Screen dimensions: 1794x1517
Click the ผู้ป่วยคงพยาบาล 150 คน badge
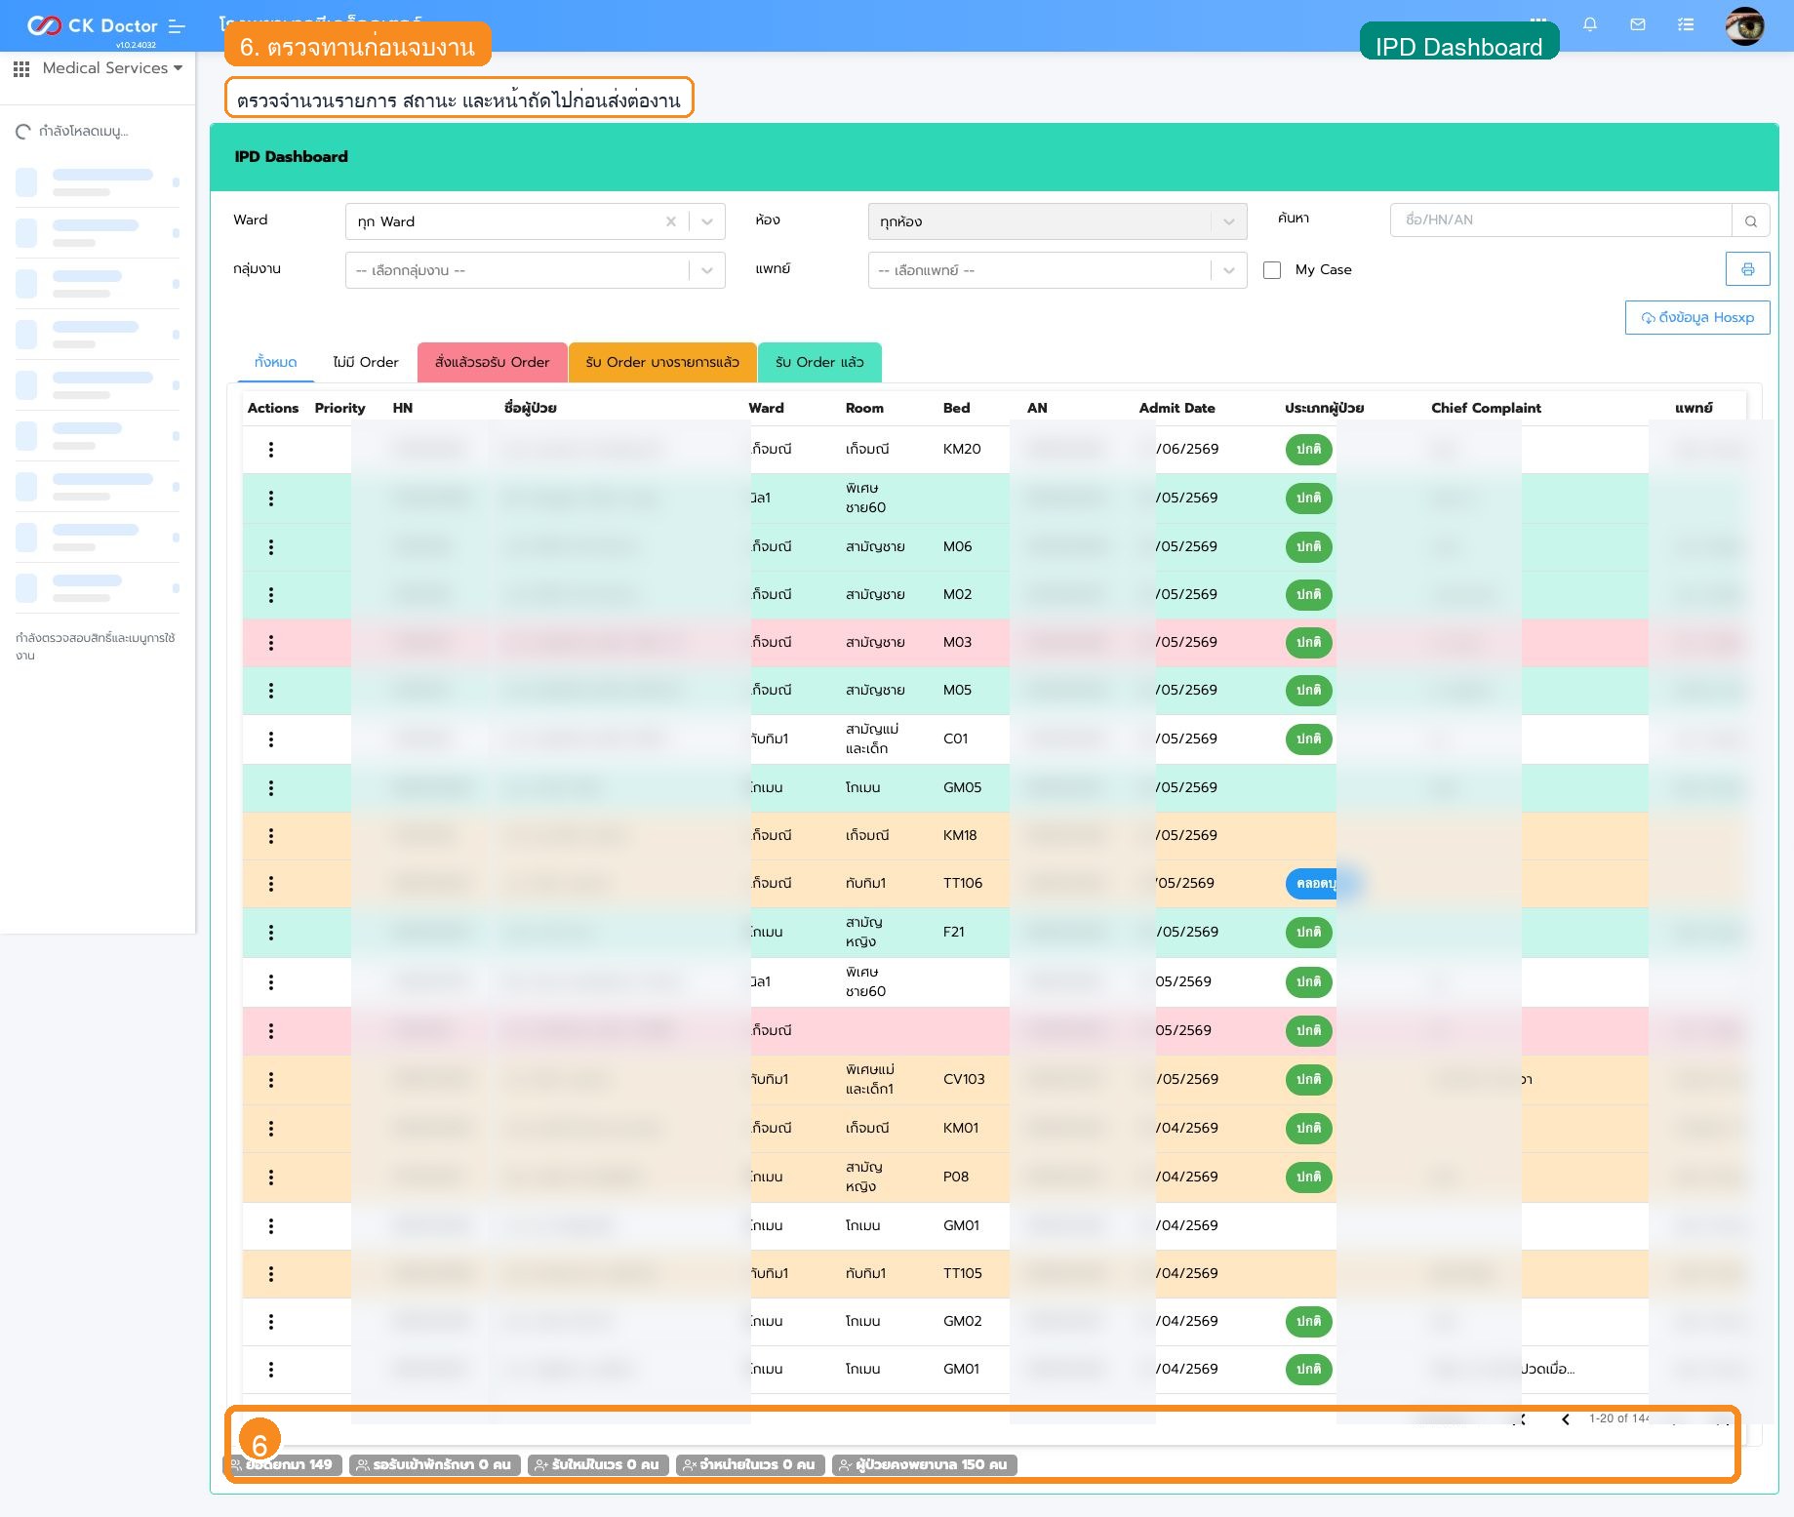tap(925, 1464)
